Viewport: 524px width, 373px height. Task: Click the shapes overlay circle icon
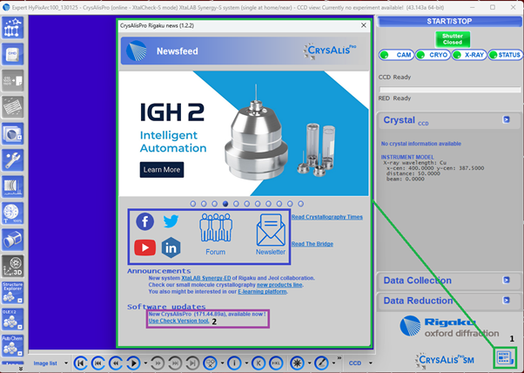tap(211, 363)
